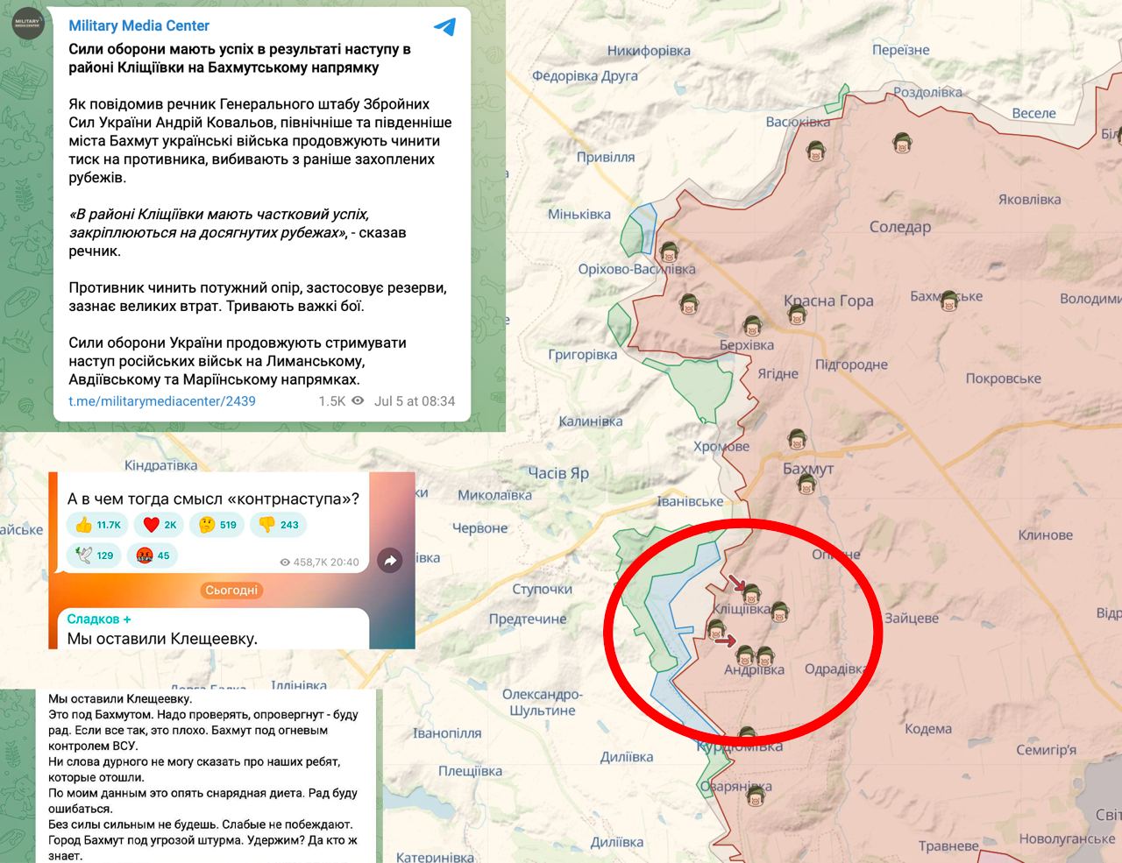This screenshot has width=1122, height=863.
Task: React with thumbs up 11.7K
Action: pos(97,525)
